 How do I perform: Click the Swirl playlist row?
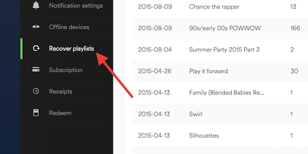[196, 114]
